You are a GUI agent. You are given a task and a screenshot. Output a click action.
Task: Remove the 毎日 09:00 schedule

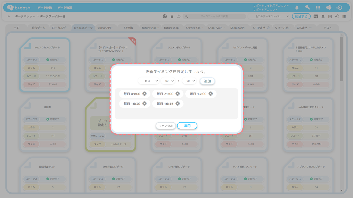click(x=145, y=94)
